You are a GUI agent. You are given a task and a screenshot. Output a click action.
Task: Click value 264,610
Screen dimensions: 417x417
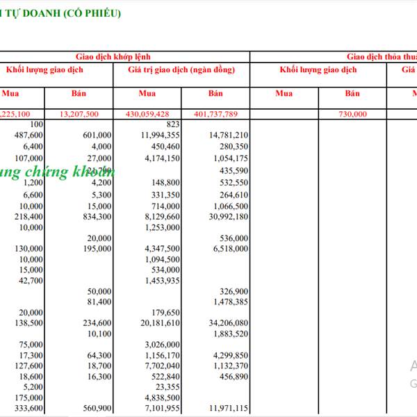(x=234, y=195)
